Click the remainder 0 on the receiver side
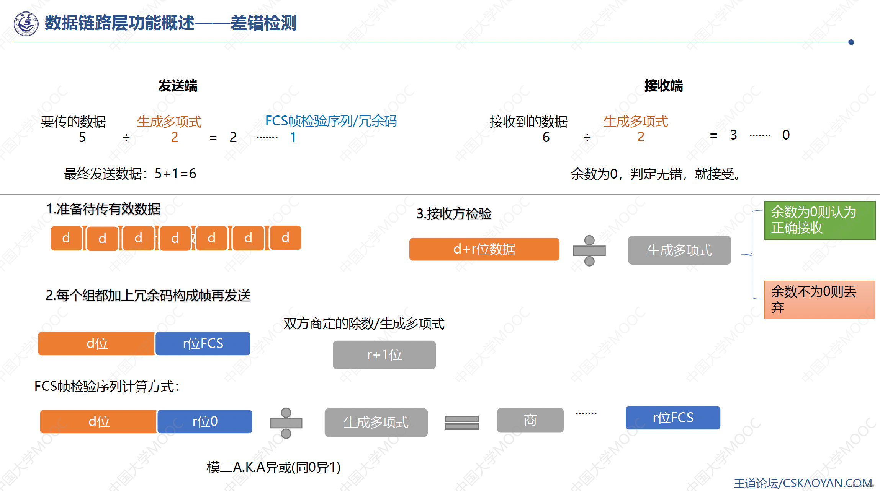This screenshot has width=880, height=491. click(786, 135)
